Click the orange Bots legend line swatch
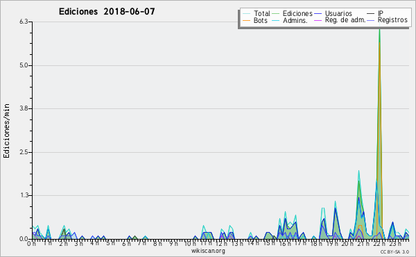This screenshot has width=416, height=257. tap(246, 20)
